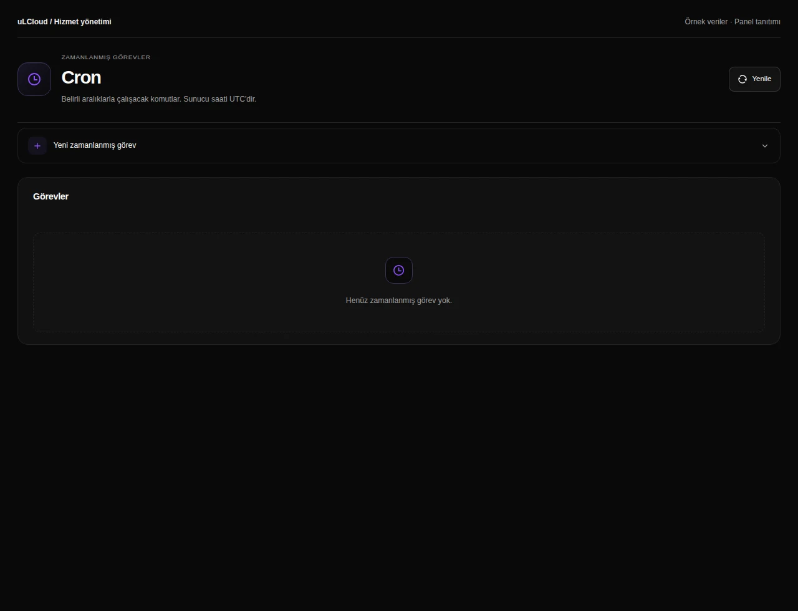This screenshot has width=798, height=611.
Task: Click the purple plus icon
Action: tap(37, 145)
